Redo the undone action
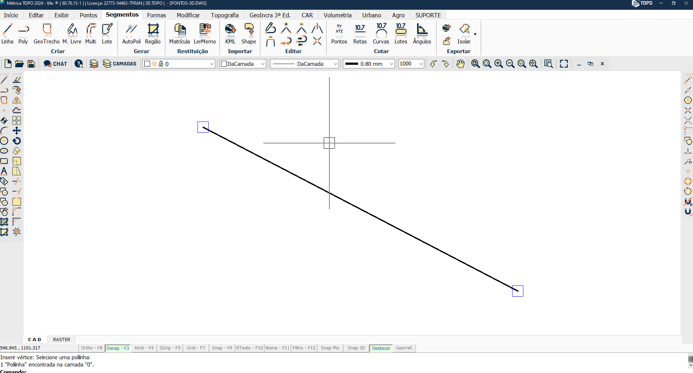This screenshot has width=693, height=373. coord(445,64)
